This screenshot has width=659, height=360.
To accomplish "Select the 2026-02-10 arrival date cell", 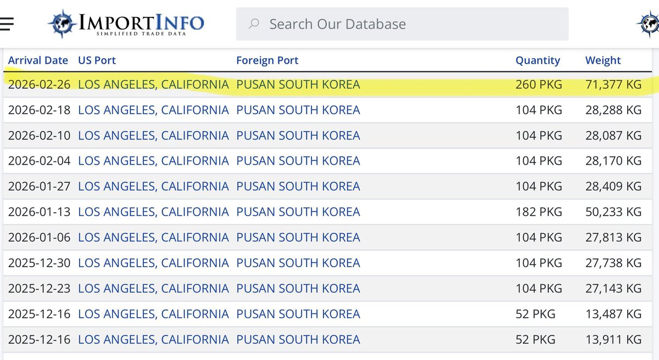I will click(39, 136).
